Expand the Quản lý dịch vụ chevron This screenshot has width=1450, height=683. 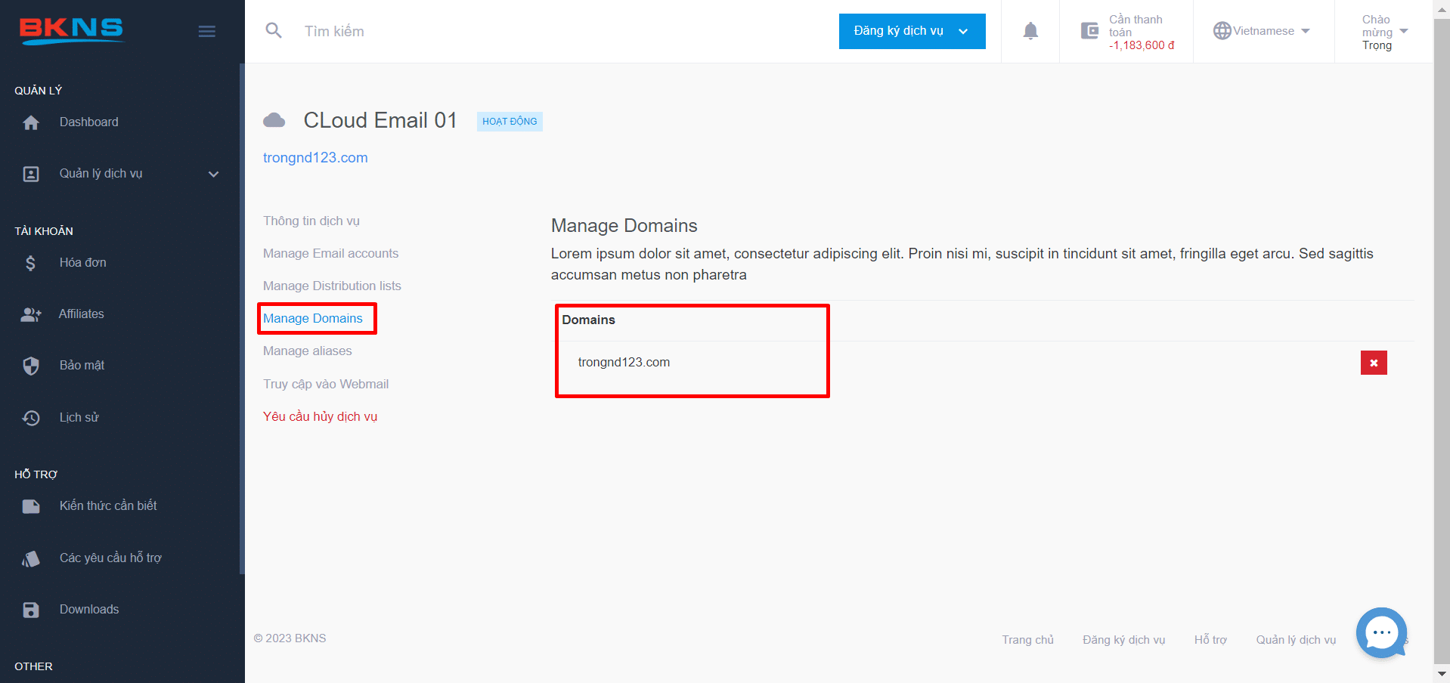coord(213,174)
